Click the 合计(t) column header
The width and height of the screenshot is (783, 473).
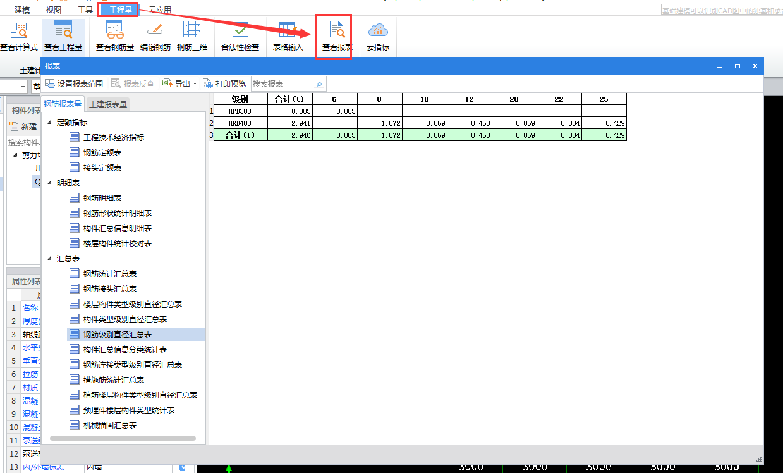(290, 99)
